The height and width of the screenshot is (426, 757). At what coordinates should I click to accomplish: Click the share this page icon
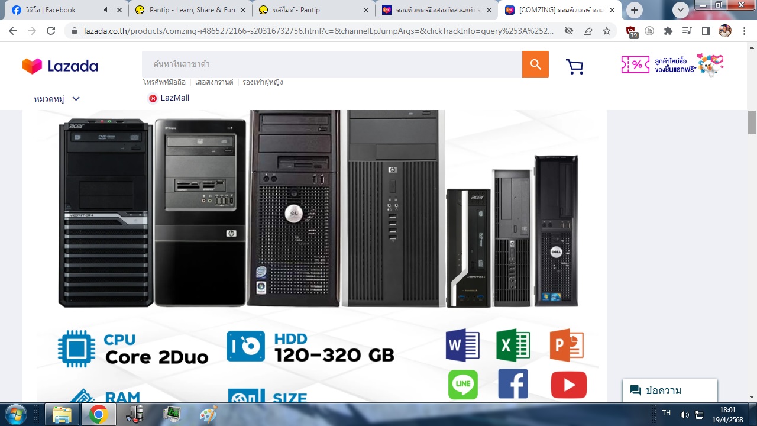pos(588,31)
